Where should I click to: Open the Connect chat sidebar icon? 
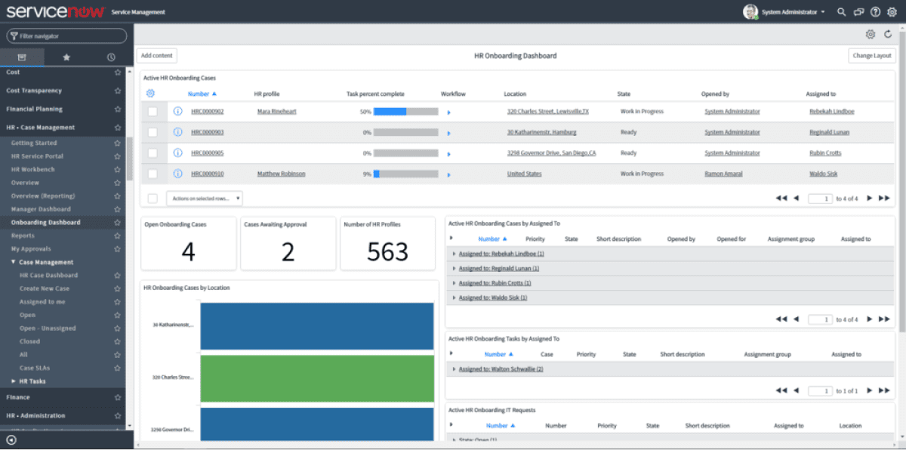(858, 12)
